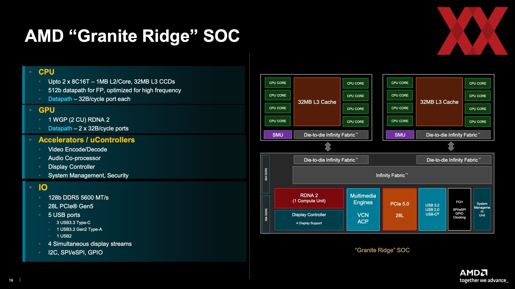Click the 'together we advance_' tagline

[x=484, y=280]
